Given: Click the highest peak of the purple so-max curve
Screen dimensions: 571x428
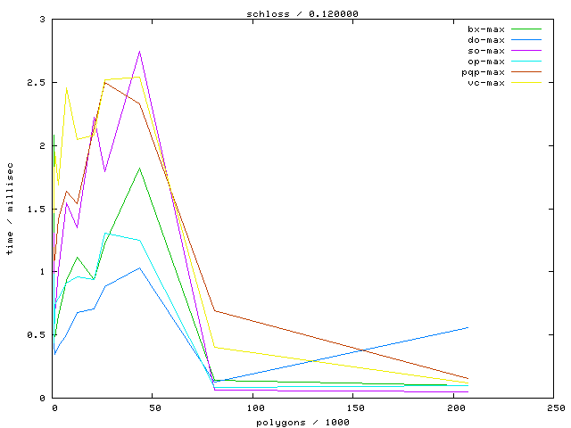Looking at the screenshot, I should point(139,52).
